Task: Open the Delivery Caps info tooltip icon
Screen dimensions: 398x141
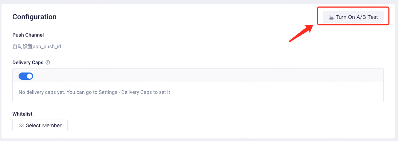Action: pos(48,62)
